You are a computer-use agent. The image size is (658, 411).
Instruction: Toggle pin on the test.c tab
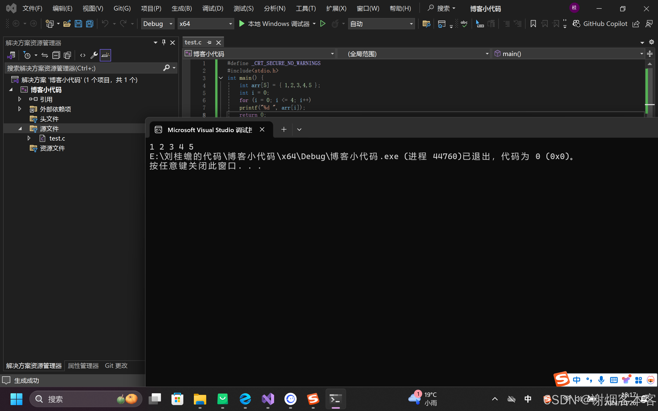(209, 42)
